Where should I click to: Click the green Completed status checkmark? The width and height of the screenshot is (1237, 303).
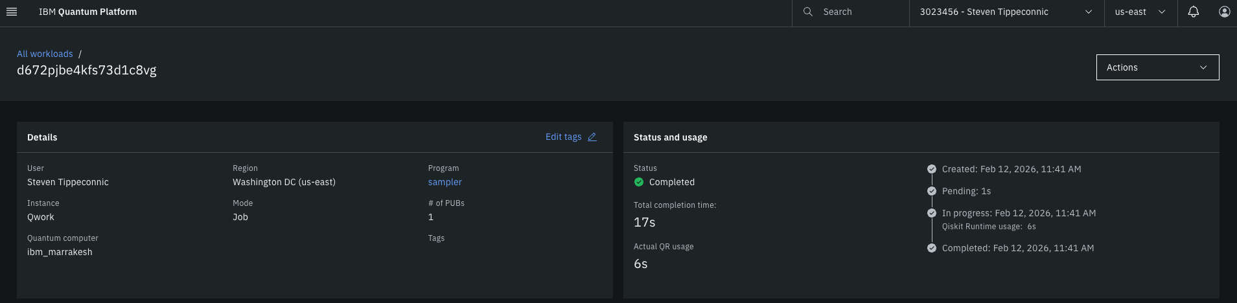coord(639,182)
